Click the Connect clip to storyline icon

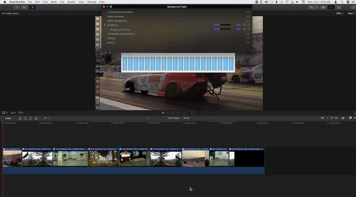click(20, 118)
